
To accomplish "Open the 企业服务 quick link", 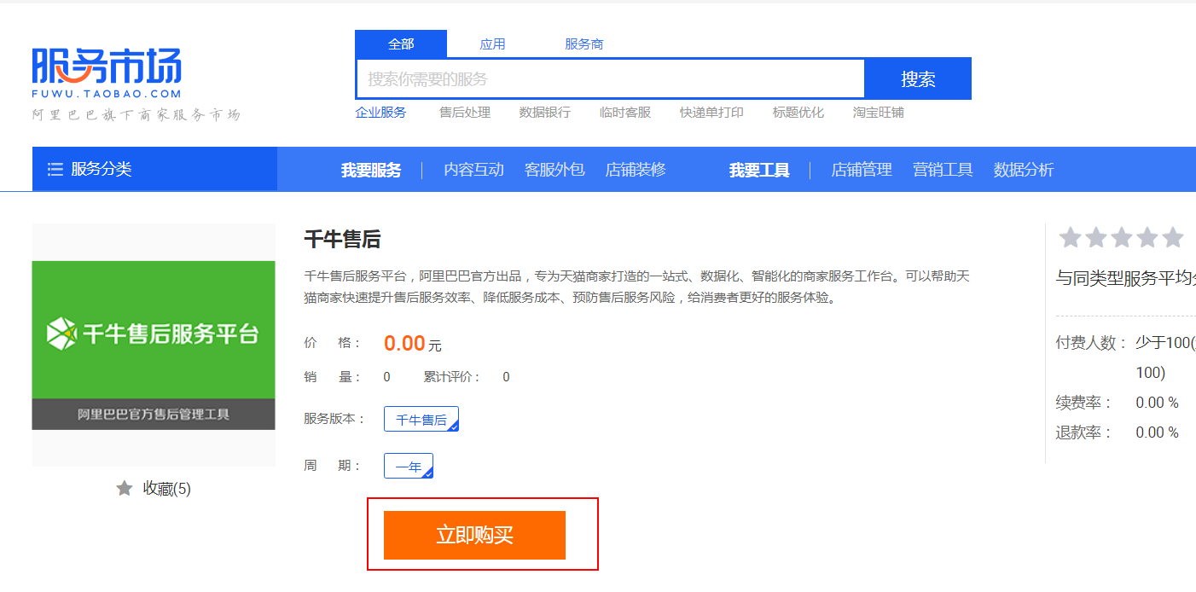I will tap(381, 113).
